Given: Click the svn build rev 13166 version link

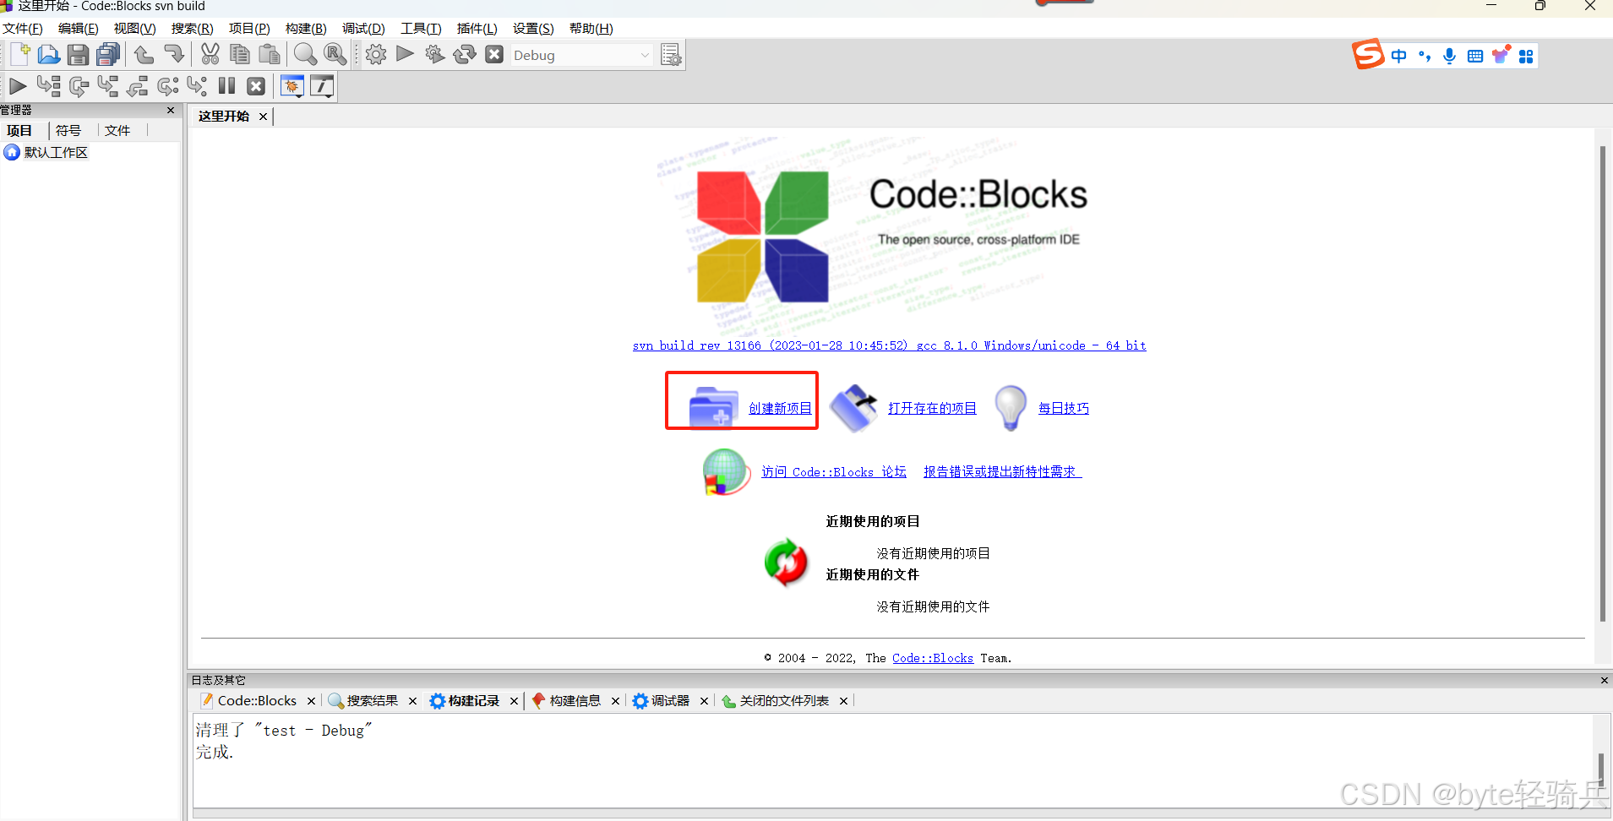Looking at the screenshot, I should (889, 345).
